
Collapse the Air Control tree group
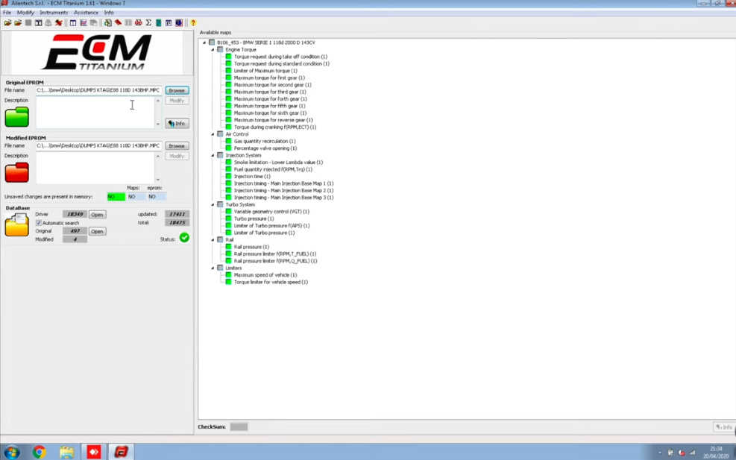pyautogui.click(x=213, y=134)
